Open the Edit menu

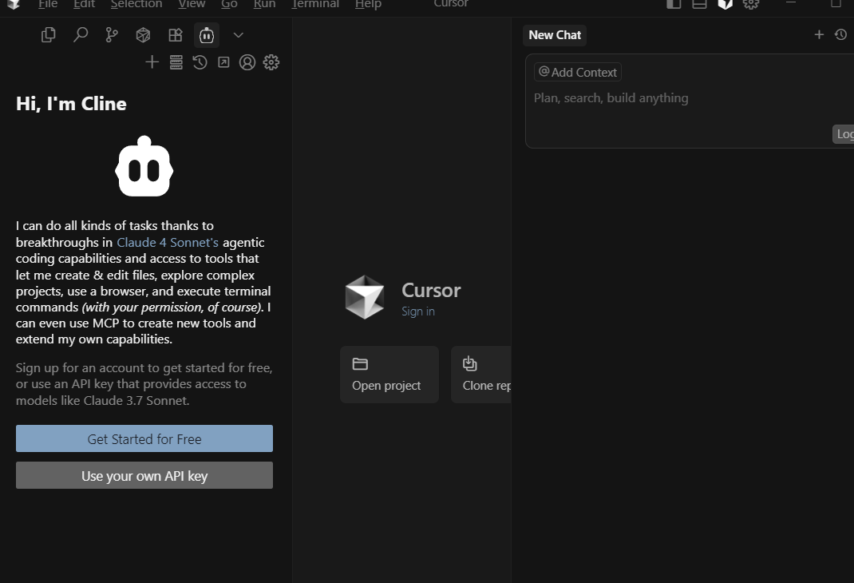coord(84,4)
